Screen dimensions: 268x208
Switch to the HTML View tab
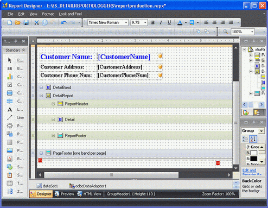(89, 194)
